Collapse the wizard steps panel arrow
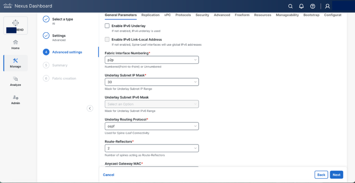Image resolution: width=355 pixels, height=183 pixels. point(90,108)
